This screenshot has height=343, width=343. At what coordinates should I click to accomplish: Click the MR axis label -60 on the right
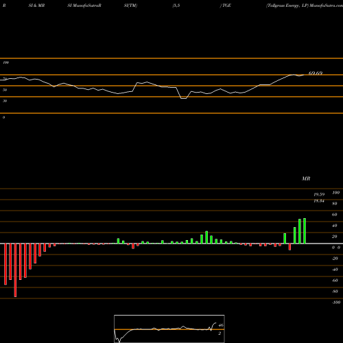tap(335, 281)
